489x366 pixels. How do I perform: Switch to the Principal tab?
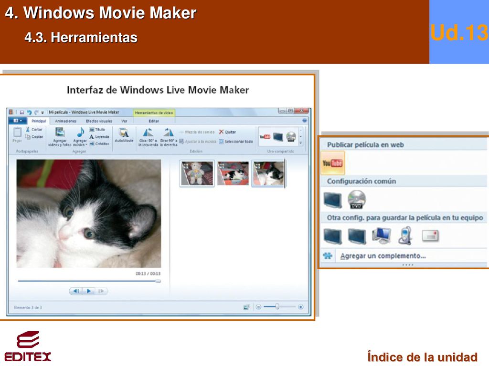click(x=38, y=121)
